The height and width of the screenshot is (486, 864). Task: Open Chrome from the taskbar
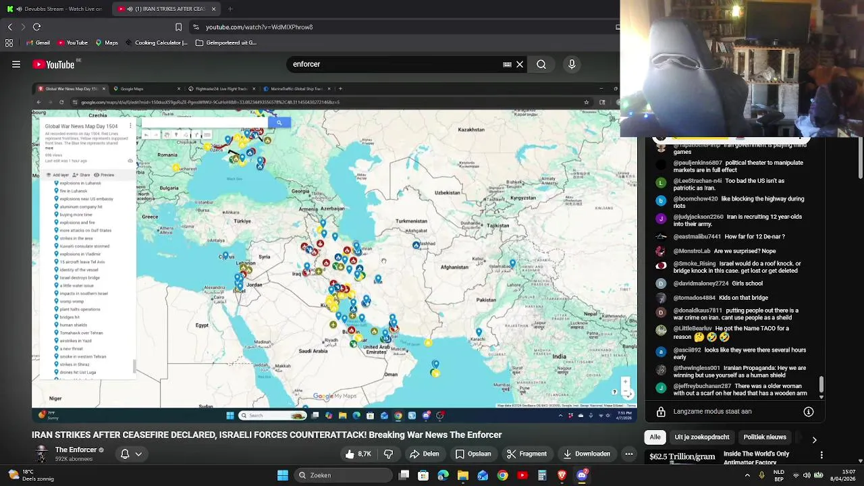(x=503, y=475)
